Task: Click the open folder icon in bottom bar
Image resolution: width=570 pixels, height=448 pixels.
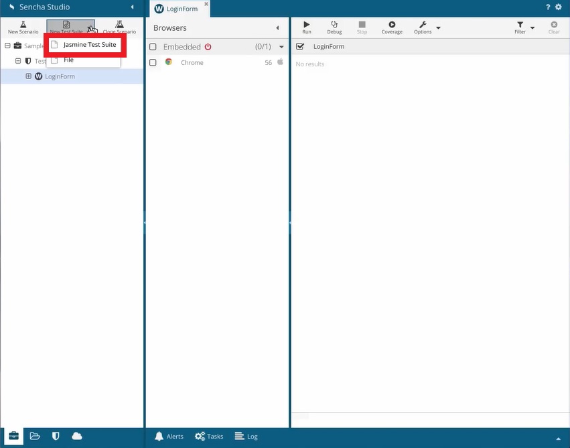Action: click(x=35, y=436)
